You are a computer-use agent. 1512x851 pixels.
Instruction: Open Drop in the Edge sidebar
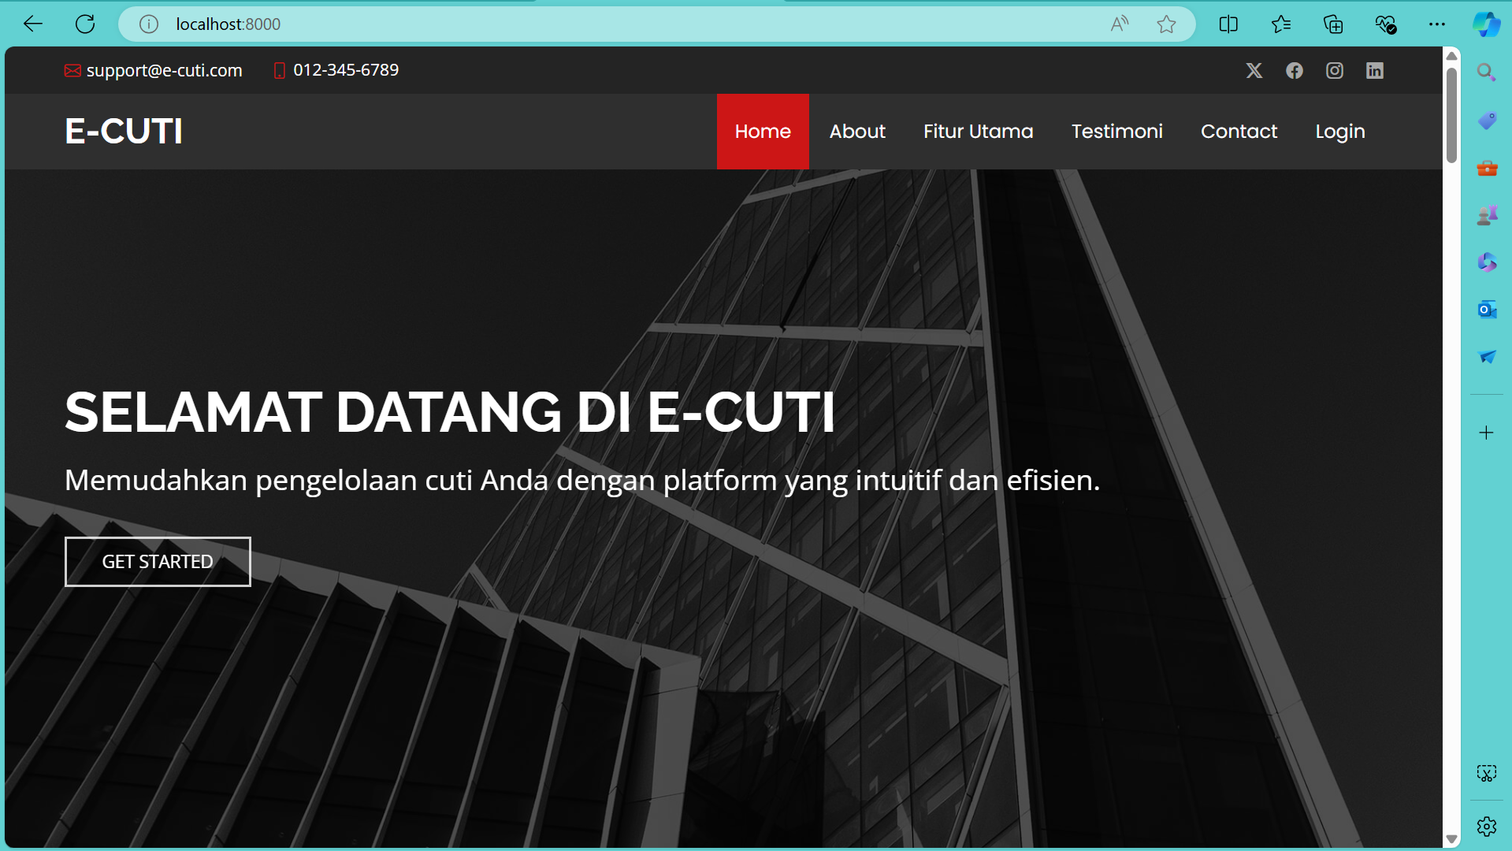(x=1486, y=357)
